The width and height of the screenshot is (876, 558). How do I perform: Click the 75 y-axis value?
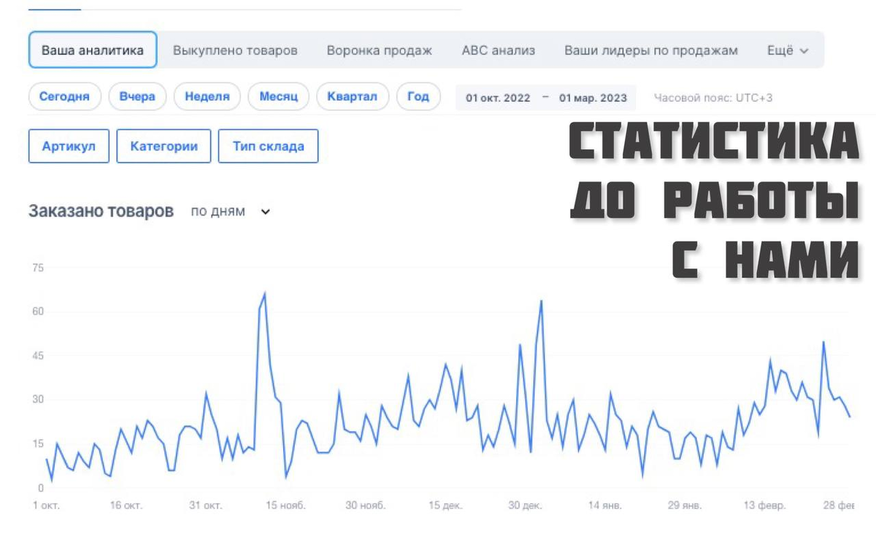37,268
